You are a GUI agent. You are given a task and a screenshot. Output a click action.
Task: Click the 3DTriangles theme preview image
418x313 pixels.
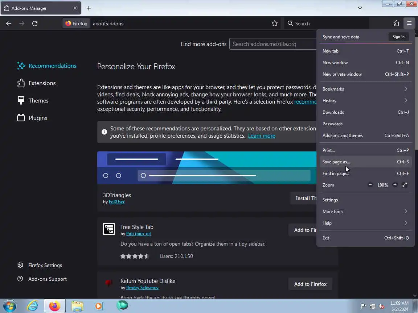click(x=207, y=168)
